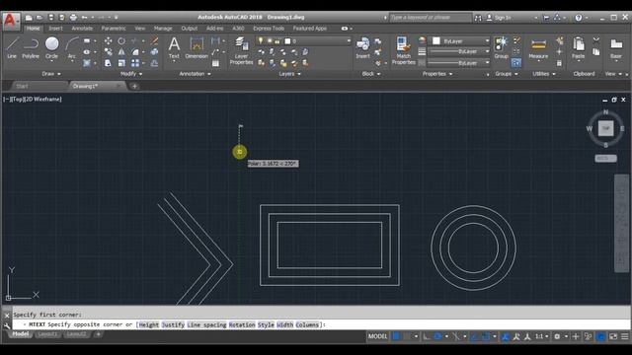Toggle object snap in status bar
This screenshot has width=632, height=355.
coord(486,336)
